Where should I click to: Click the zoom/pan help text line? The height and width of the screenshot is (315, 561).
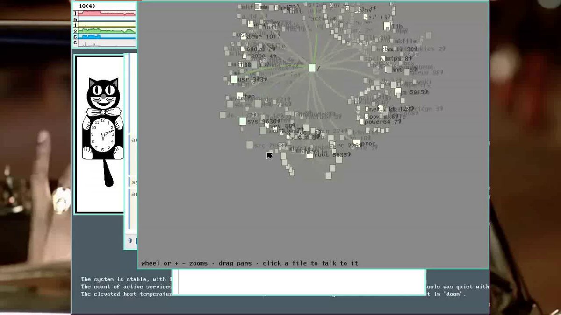(x=250, y=263)
